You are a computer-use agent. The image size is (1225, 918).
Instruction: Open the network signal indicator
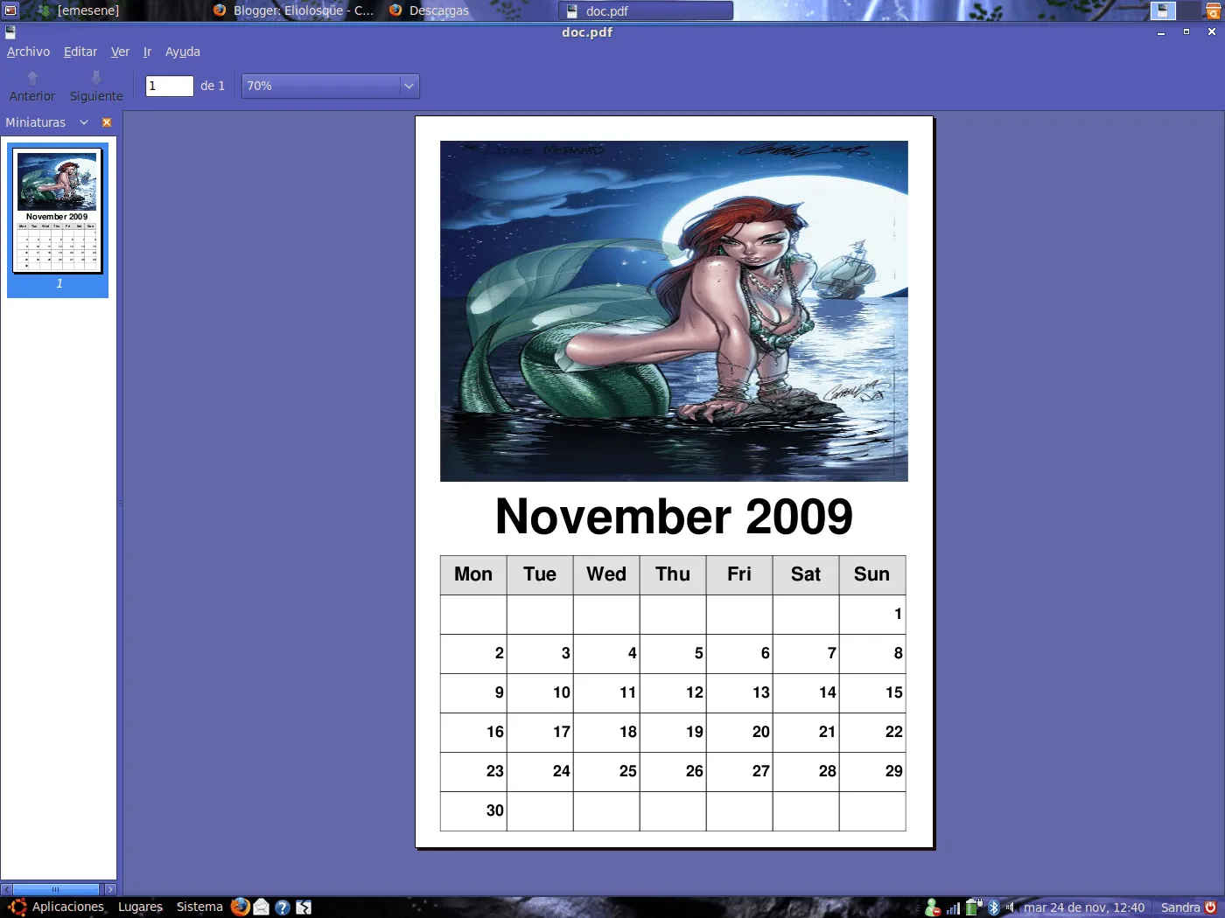tap(954, 908)
